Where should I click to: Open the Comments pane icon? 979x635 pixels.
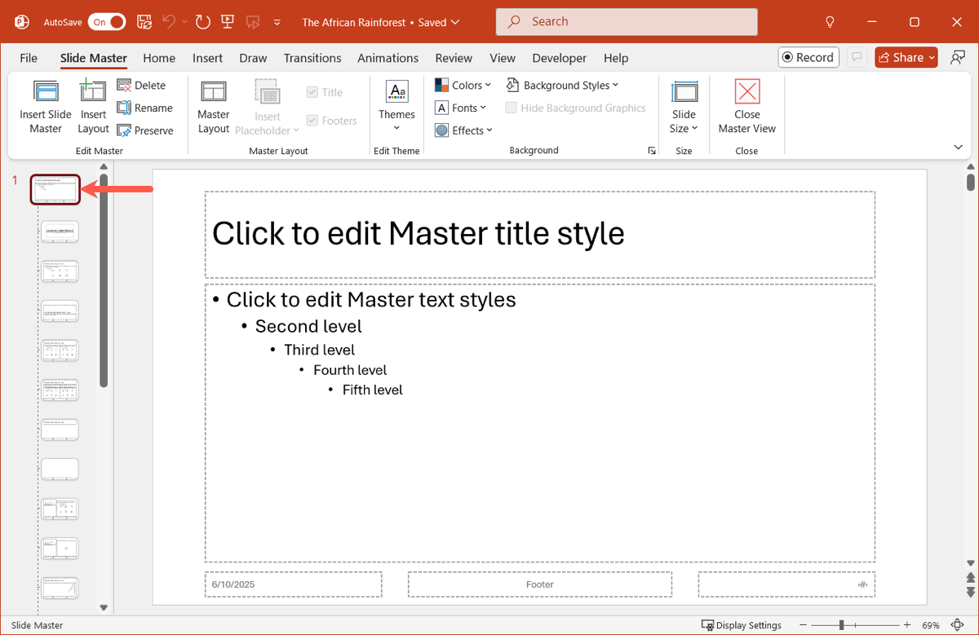(857, 57)
